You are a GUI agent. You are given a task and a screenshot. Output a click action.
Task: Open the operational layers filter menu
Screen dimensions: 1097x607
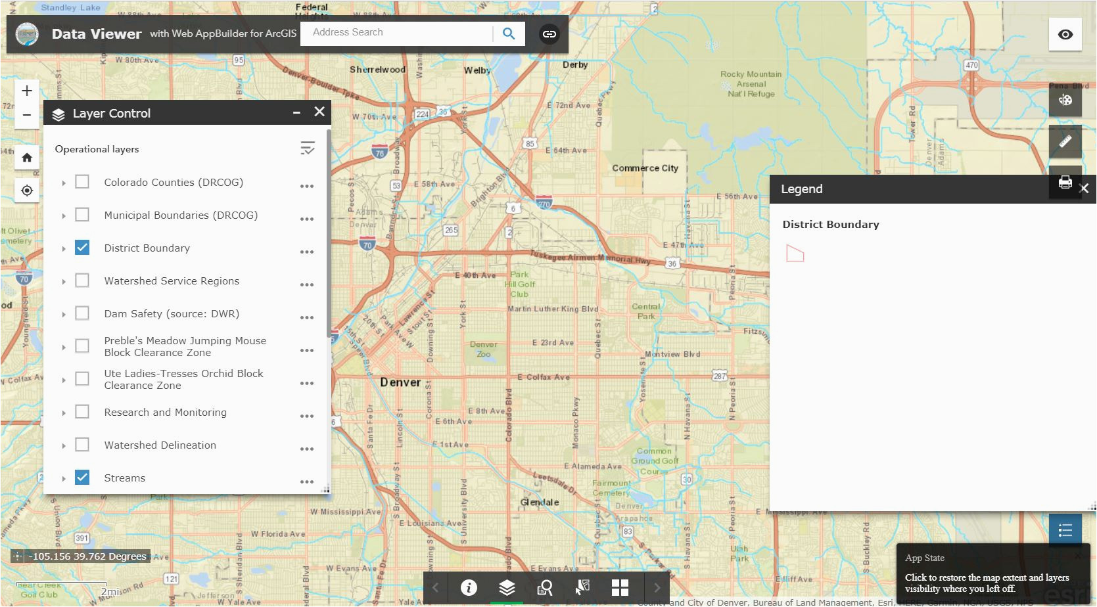coord(307,148)
